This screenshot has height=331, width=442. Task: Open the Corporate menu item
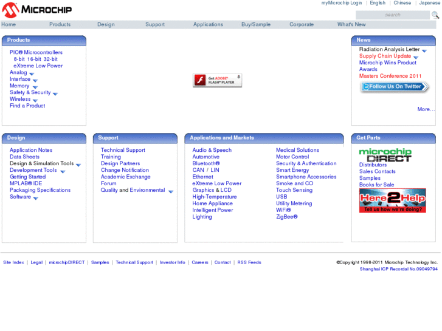point(302,24)
